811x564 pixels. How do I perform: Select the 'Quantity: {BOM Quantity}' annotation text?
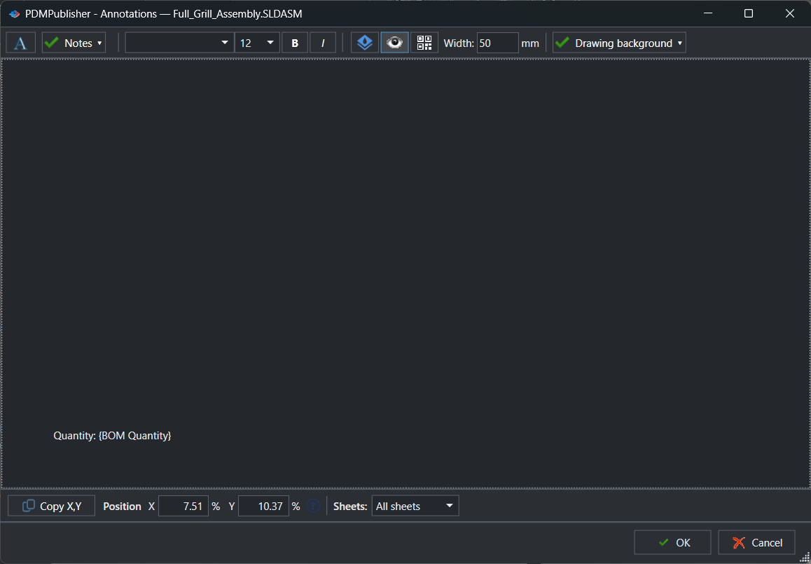coord(112,436)
